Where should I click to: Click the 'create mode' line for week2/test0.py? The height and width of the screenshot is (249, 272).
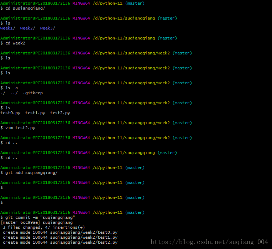(x=60, y=233)
